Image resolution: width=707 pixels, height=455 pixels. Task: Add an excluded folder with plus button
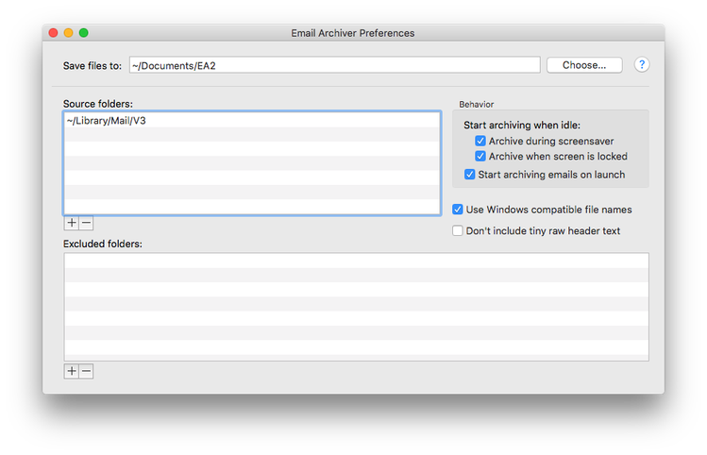(71, 371)
